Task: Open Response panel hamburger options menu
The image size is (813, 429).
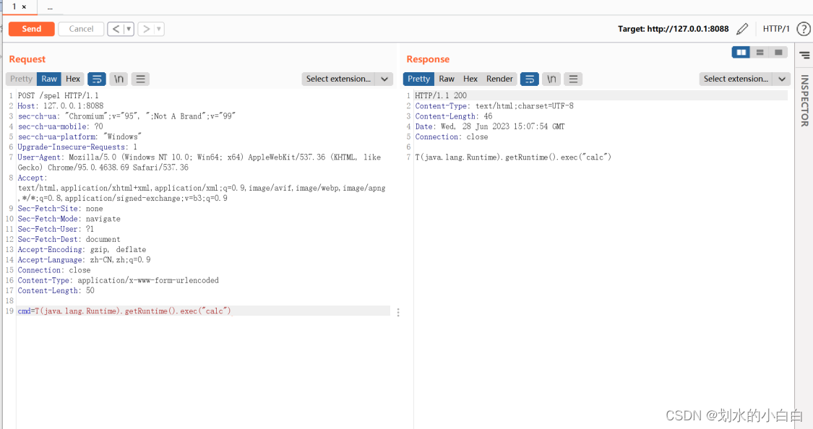Action: [573, 79]
